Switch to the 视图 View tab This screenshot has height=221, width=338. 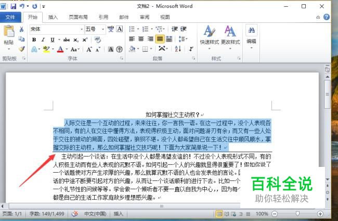click(165, 17)
